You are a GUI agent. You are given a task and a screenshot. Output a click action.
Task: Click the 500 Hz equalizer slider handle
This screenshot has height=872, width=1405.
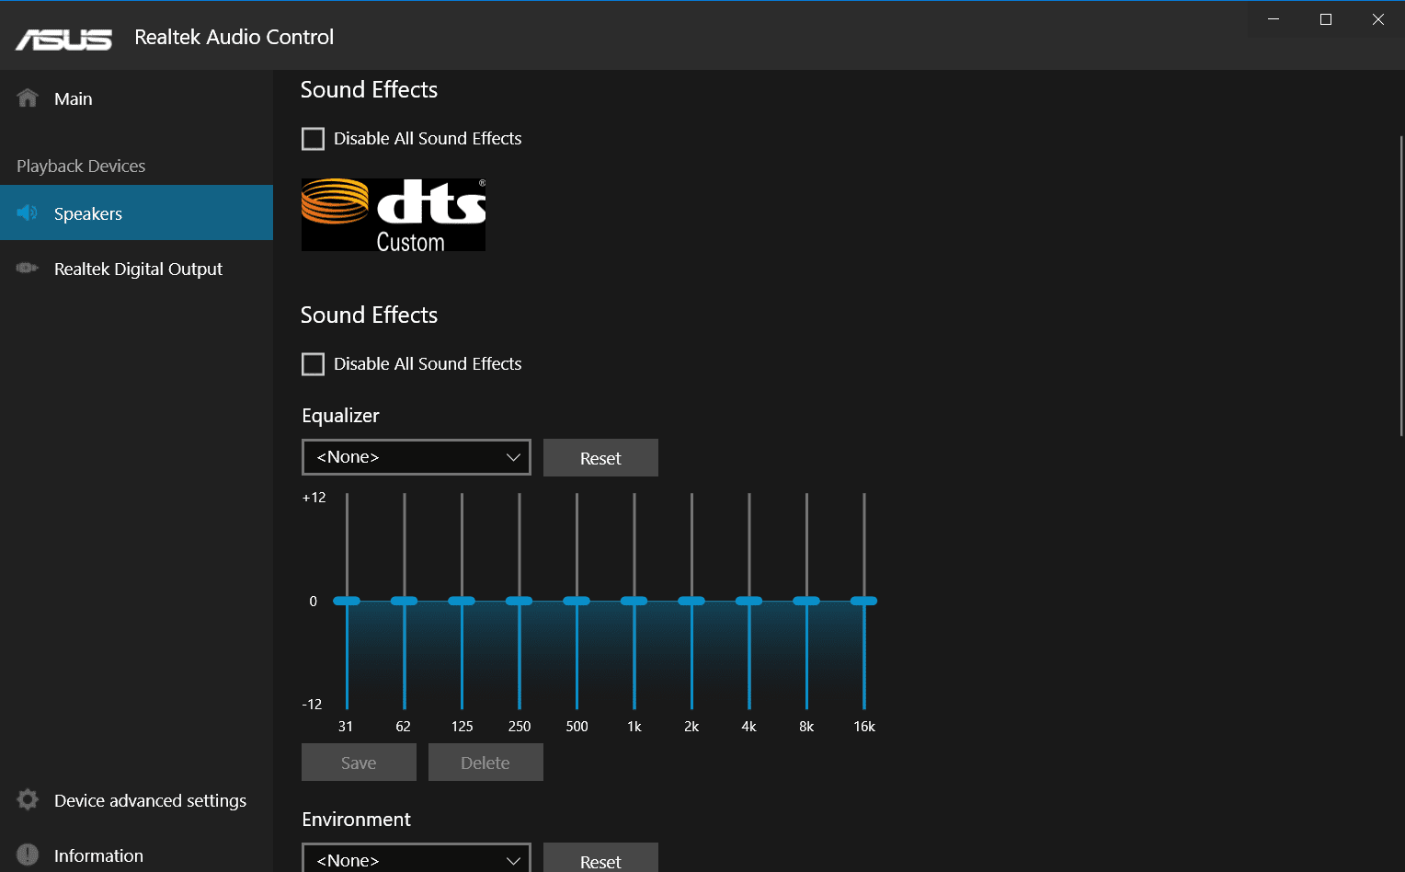point(577,601)
